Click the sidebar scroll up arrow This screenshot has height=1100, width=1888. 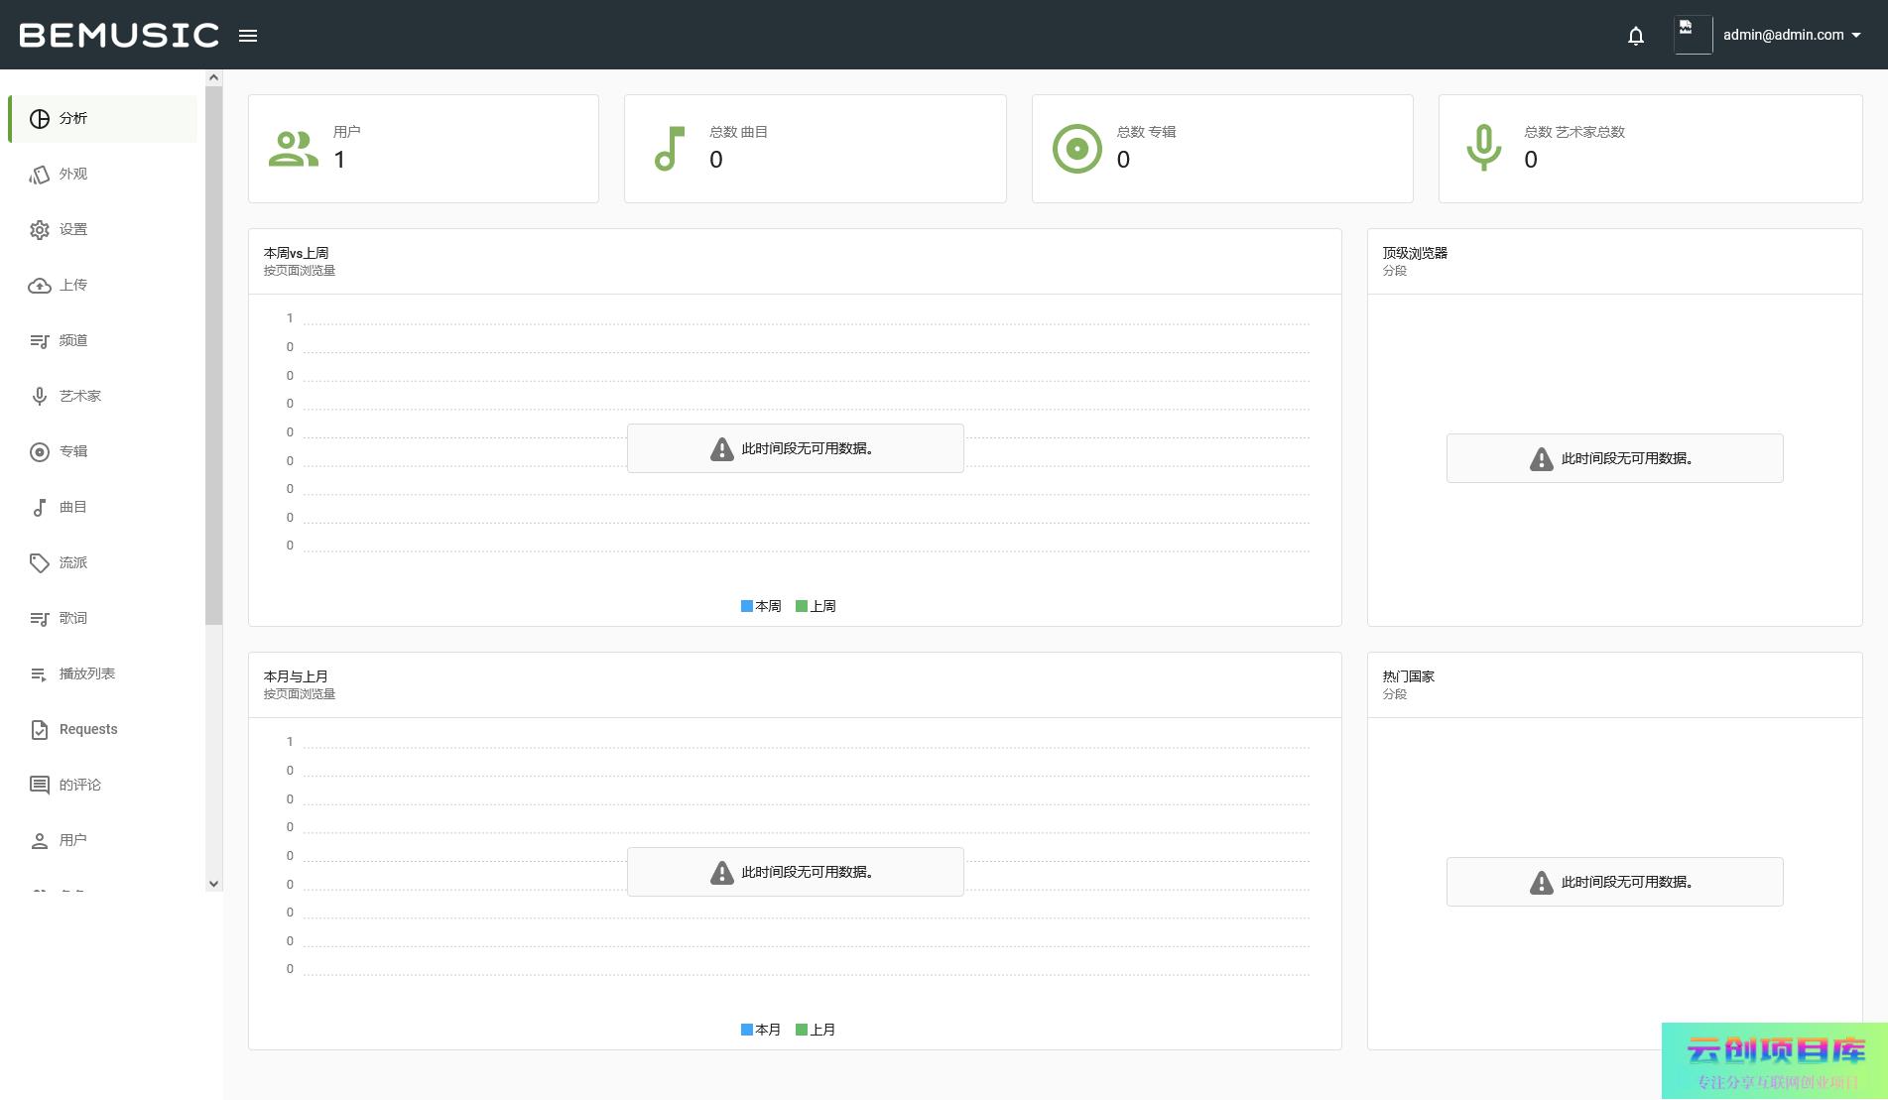213,77
